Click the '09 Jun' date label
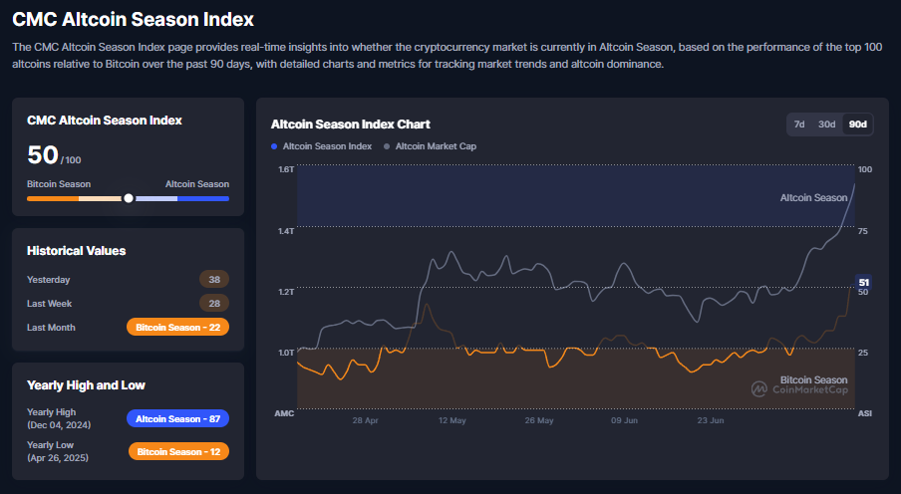 click(x=624, y=420)
